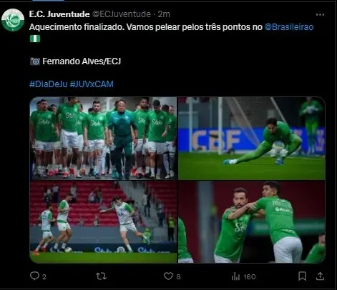
Task: Open photo of team walking with coach
Action: (103, 138)
